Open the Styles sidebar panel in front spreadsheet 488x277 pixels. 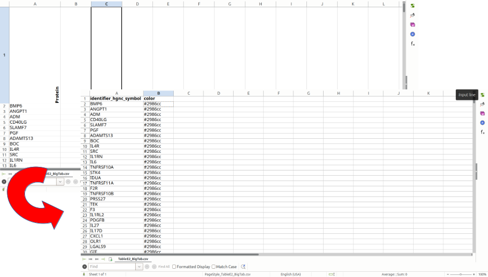(x=482, y=104)
